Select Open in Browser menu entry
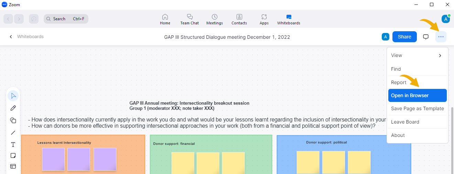Image resolution: width=454 pixels, height=174 pixels. (x=417, y=95)
